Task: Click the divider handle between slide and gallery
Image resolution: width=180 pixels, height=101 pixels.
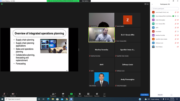Action: (x=79, y=50)
